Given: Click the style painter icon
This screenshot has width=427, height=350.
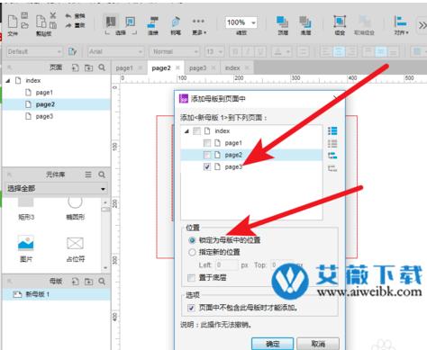Looking at the screenshot, I should 72,51.
